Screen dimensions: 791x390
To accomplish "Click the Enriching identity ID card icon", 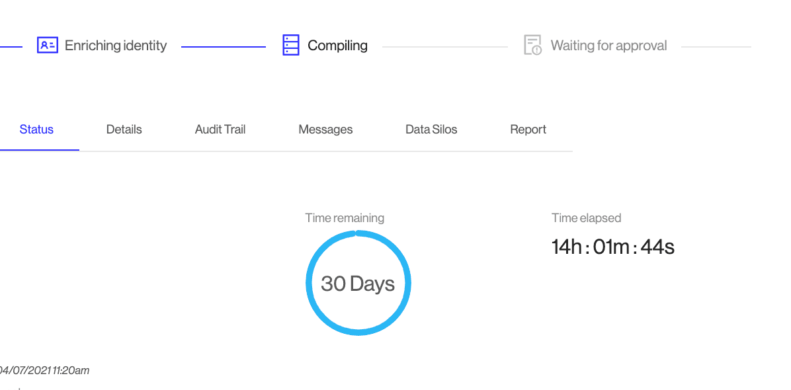I will pos(48,46).
